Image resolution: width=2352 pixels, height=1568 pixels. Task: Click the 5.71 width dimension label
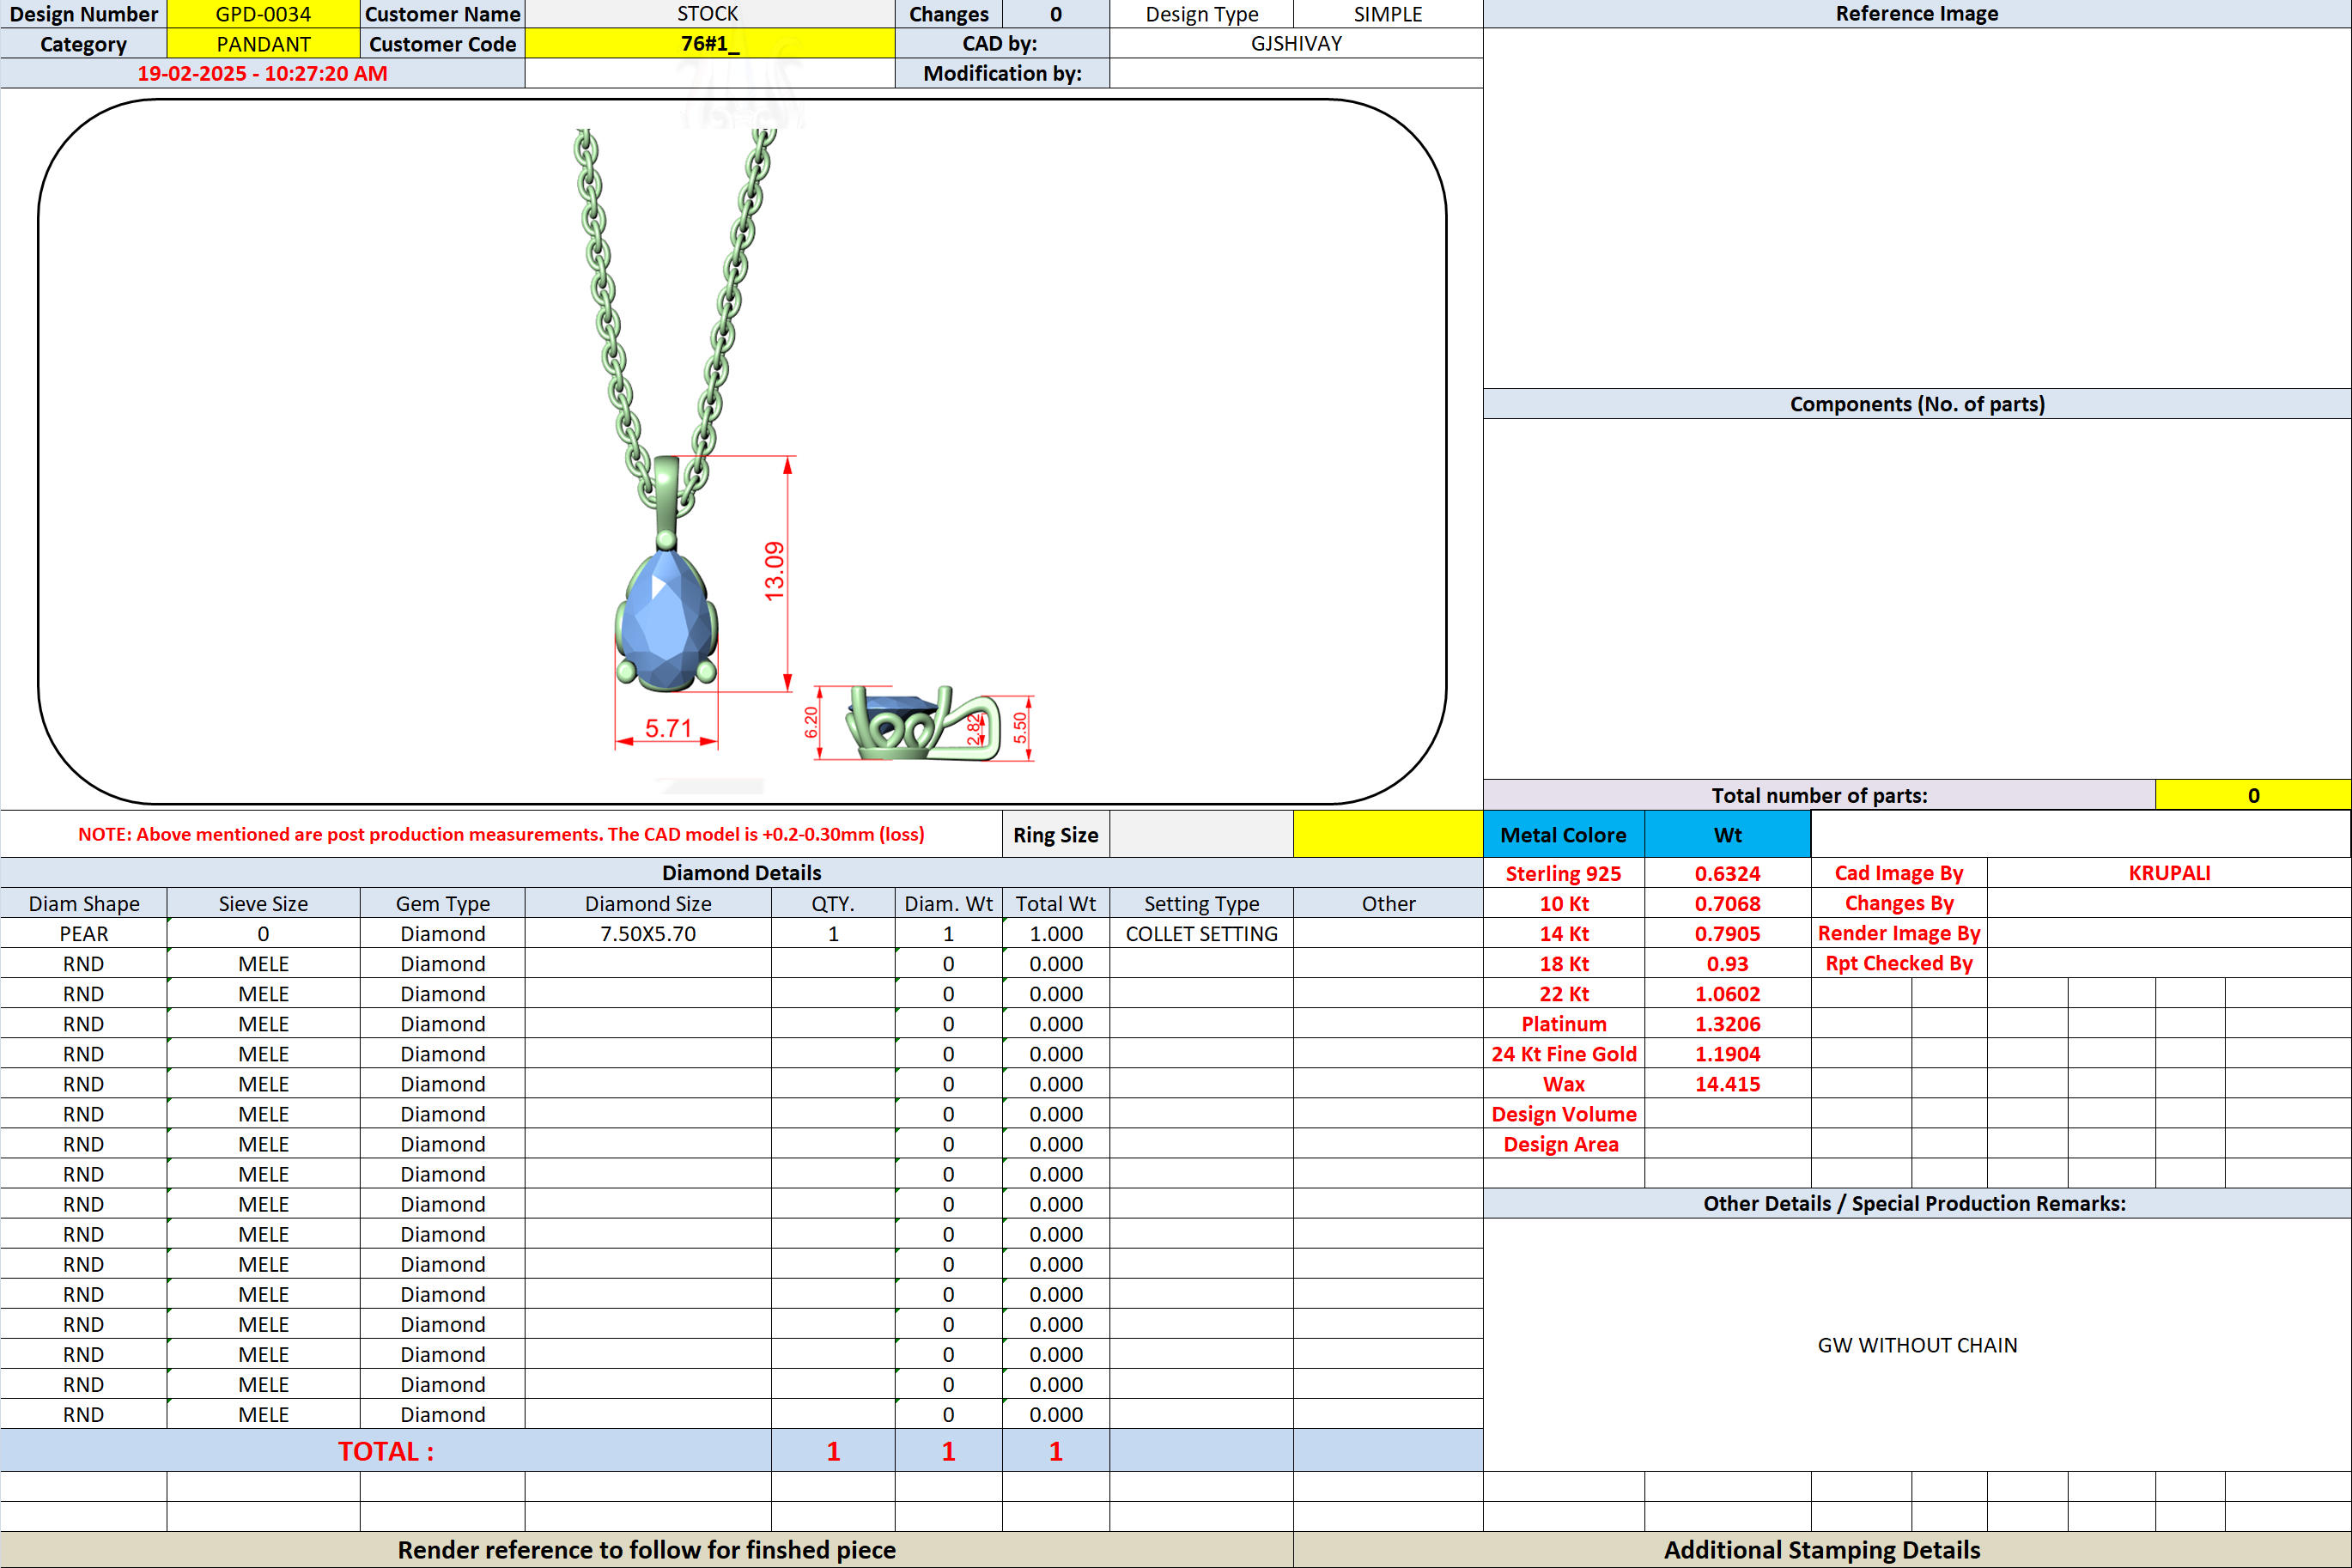668,727
